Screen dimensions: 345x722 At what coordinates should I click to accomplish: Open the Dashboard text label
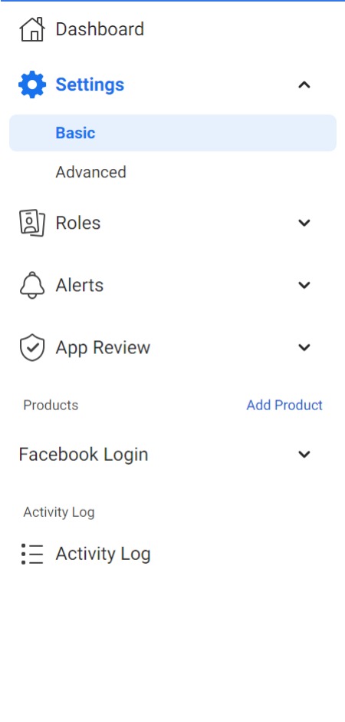100,29
